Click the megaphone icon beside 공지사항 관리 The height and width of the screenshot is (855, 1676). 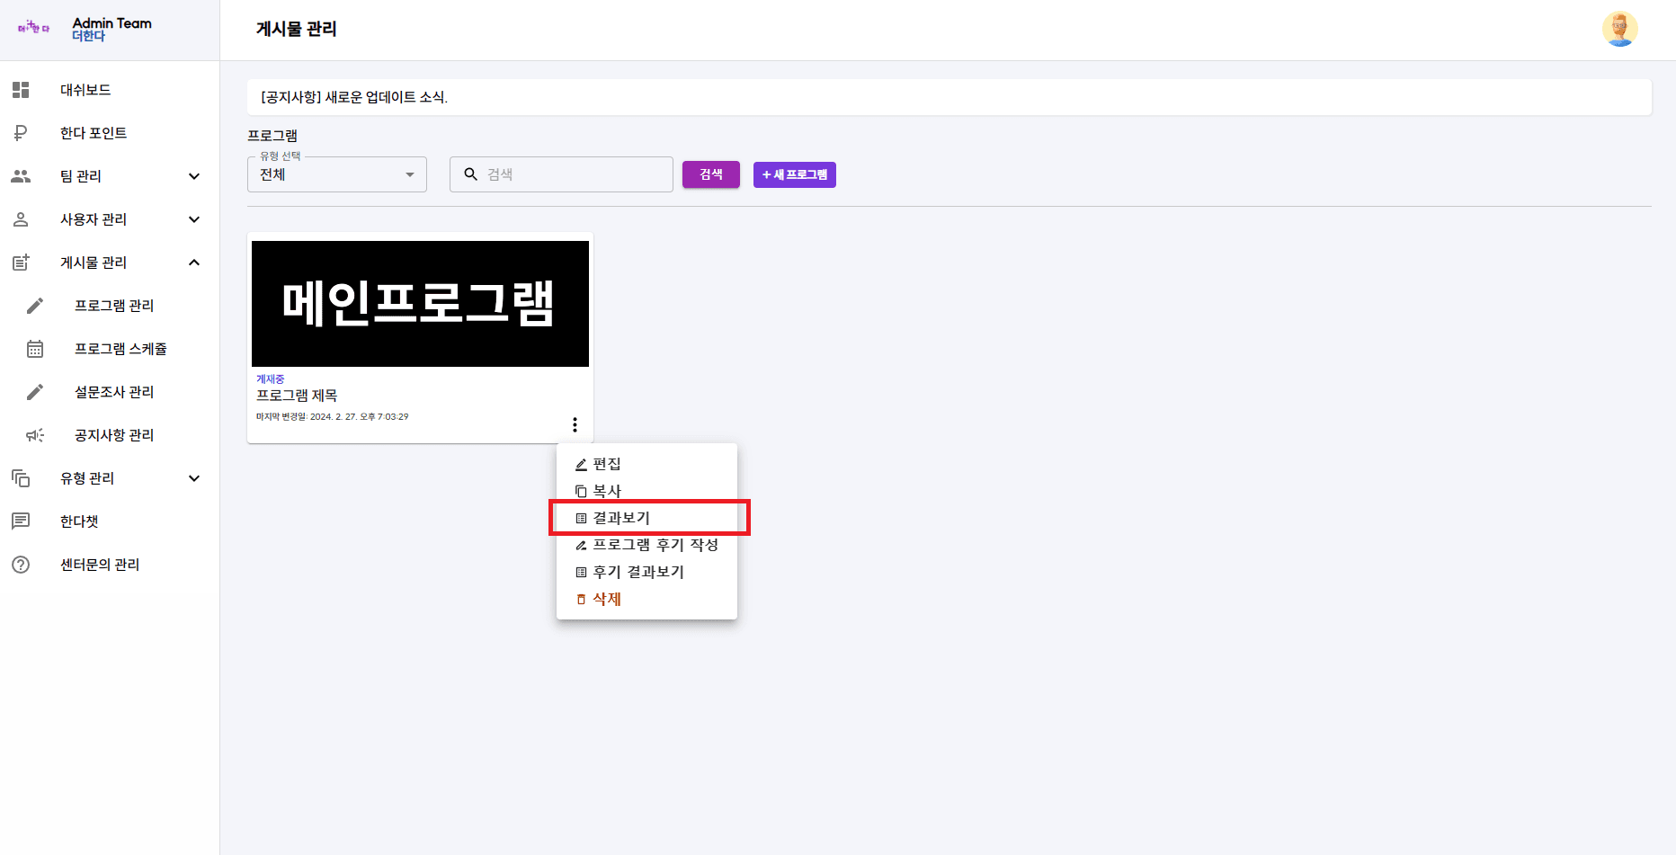pos(35,435)
